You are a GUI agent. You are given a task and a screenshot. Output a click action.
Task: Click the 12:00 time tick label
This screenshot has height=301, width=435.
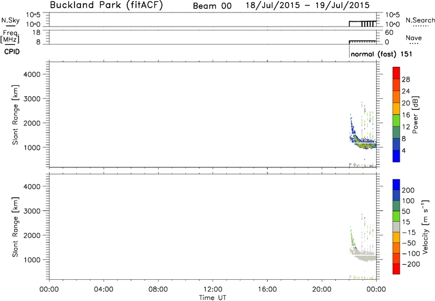[x=213, y=290]
